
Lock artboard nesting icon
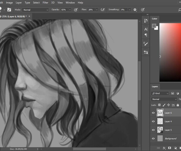coord(173,105)
